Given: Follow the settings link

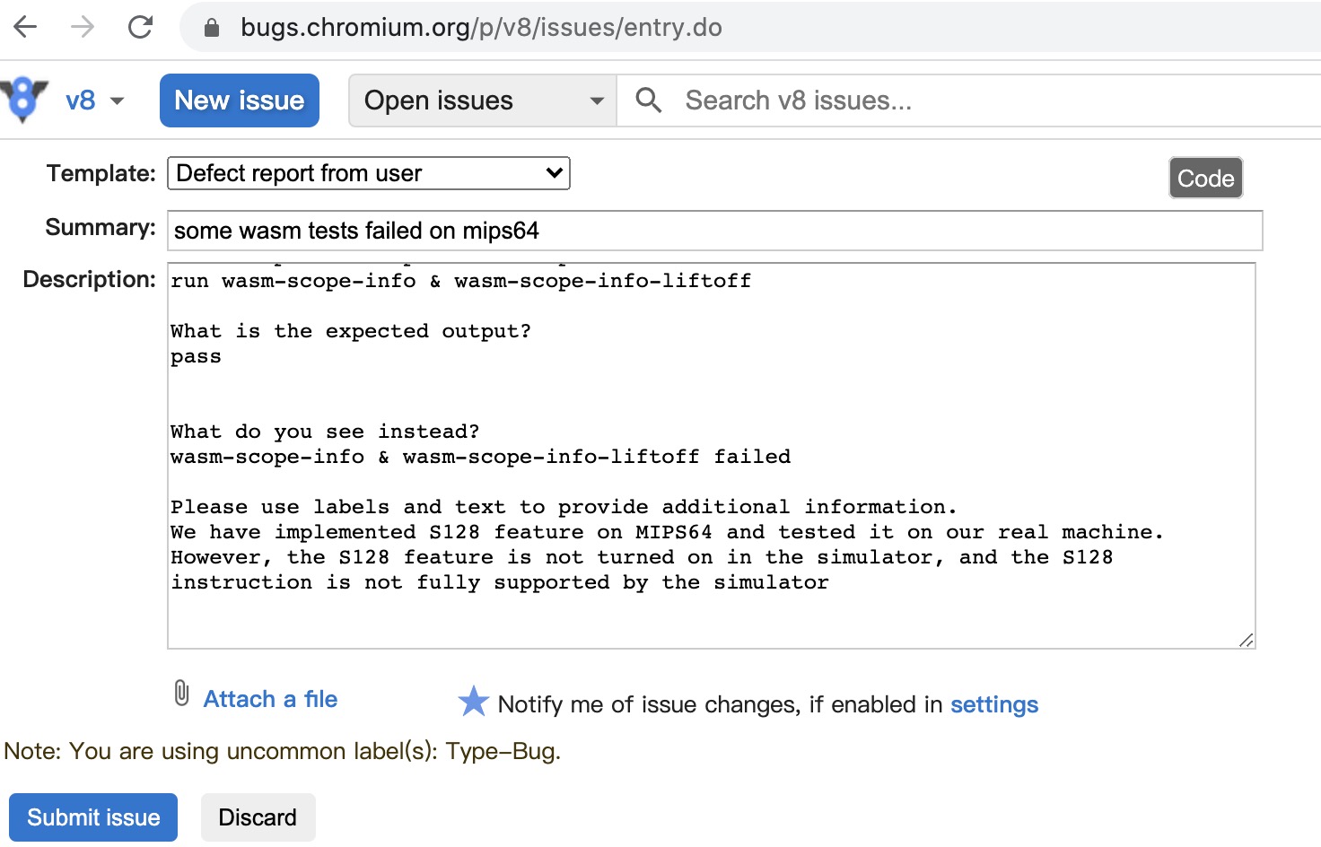Looking at the screenshot, I should click(993, 704).
